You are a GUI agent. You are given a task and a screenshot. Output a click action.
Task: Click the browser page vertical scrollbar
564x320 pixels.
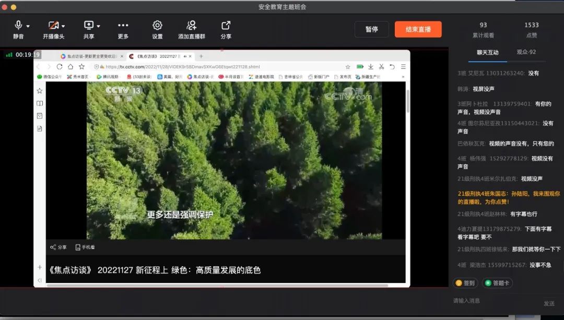pyautogui.click(x=408, y=101)
